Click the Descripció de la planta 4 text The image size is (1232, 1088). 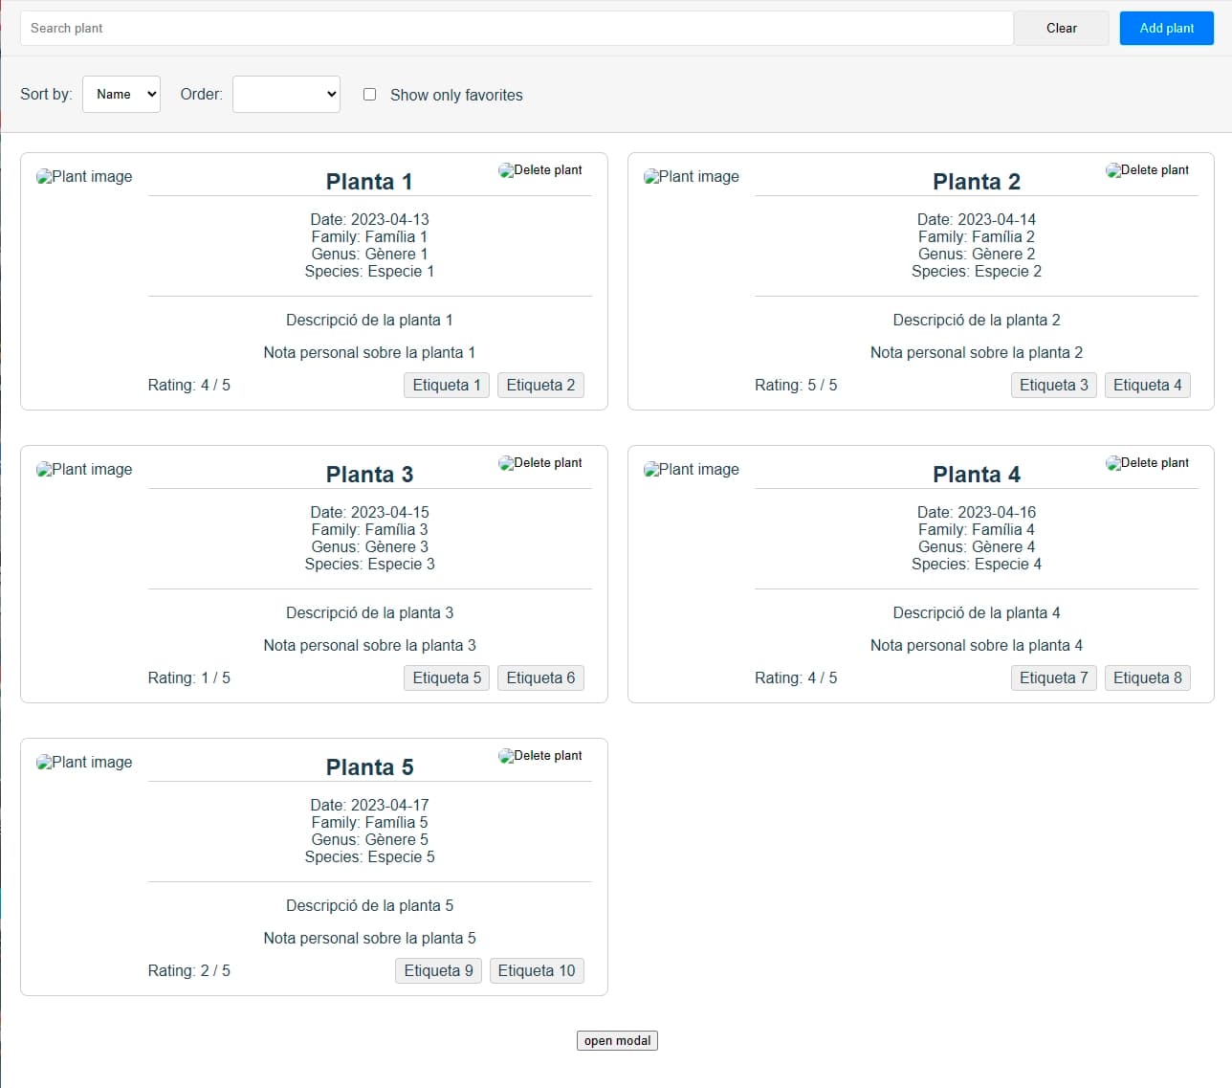click(977, 612)
